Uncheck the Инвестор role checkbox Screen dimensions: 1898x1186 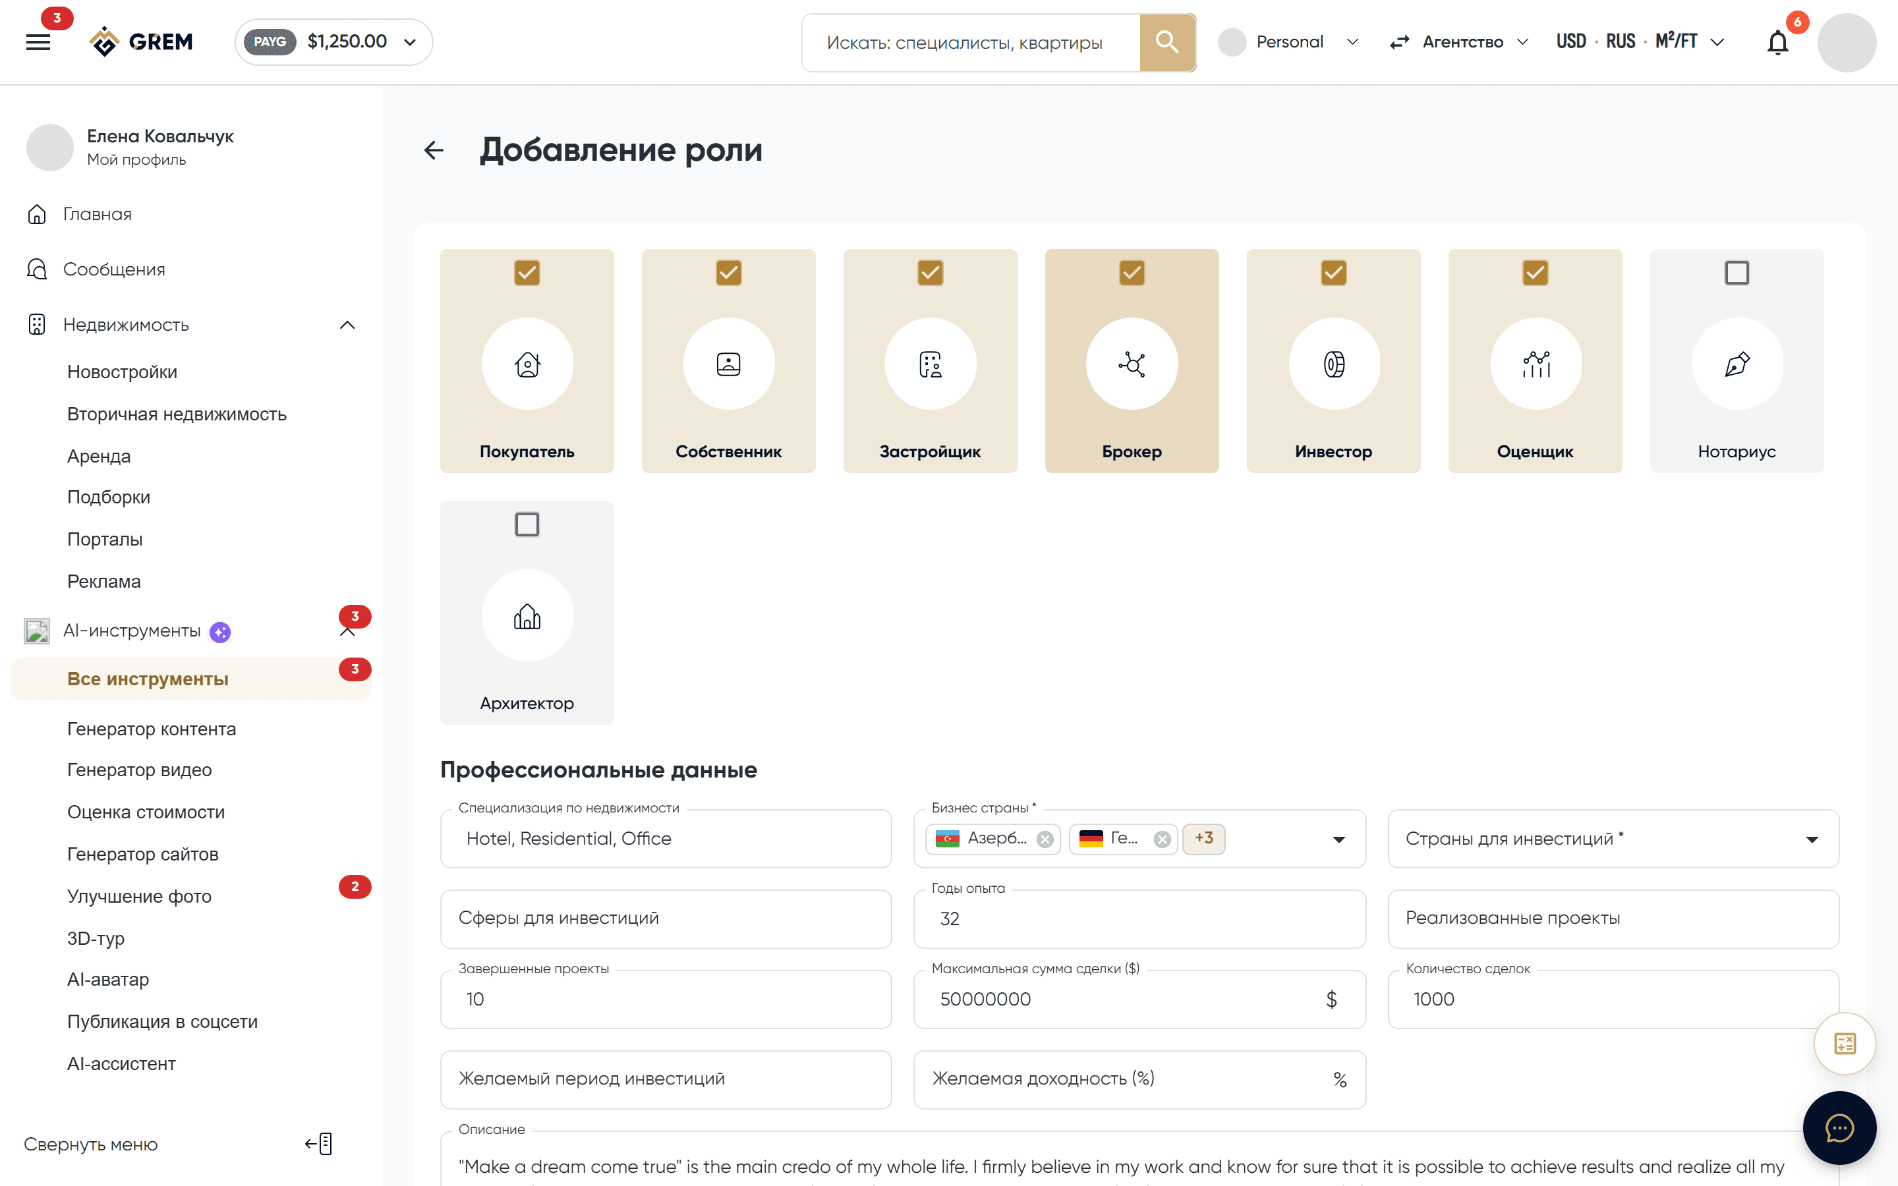pyautogui.click(x=1334, y=273)
